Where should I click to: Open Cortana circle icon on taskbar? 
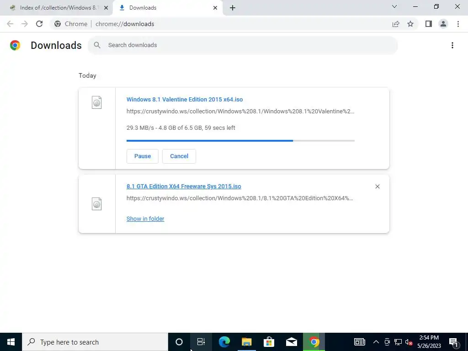point(179,342)
